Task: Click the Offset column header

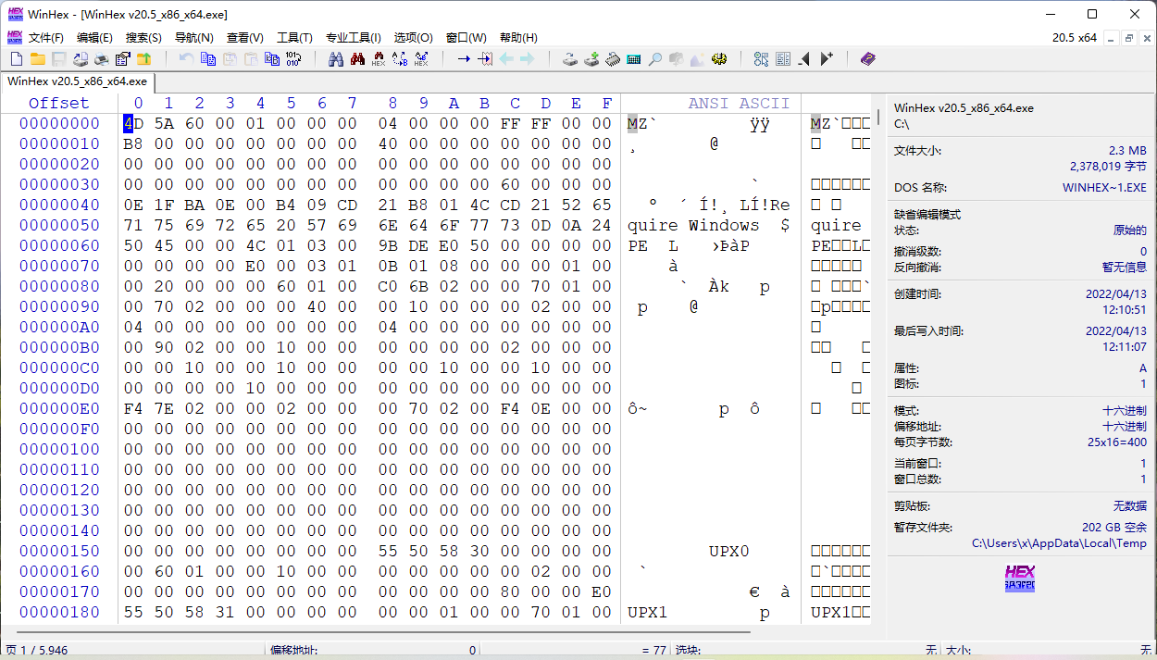Action: click(58, 103)
